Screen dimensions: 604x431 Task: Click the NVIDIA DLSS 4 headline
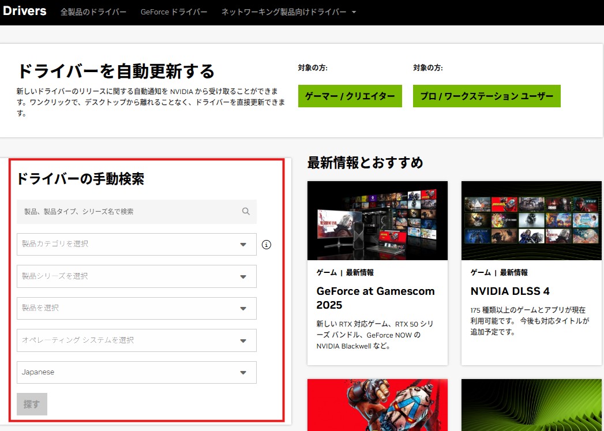(x=509, y=291)
